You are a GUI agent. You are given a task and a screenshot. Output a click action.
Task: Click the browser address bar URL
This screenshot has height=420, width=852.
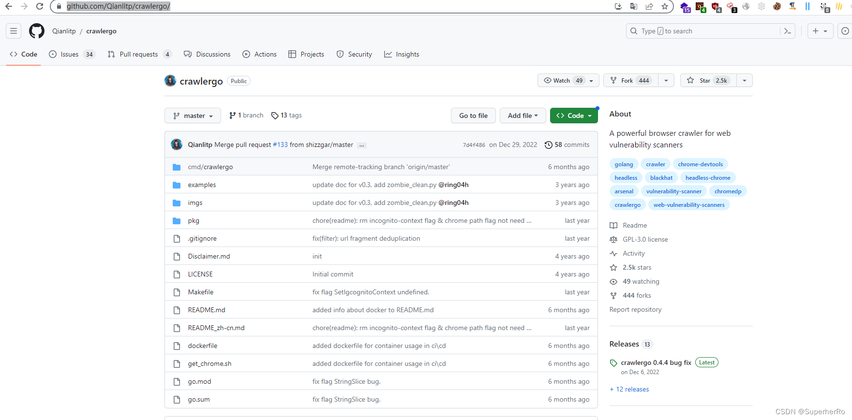(119, 6)
